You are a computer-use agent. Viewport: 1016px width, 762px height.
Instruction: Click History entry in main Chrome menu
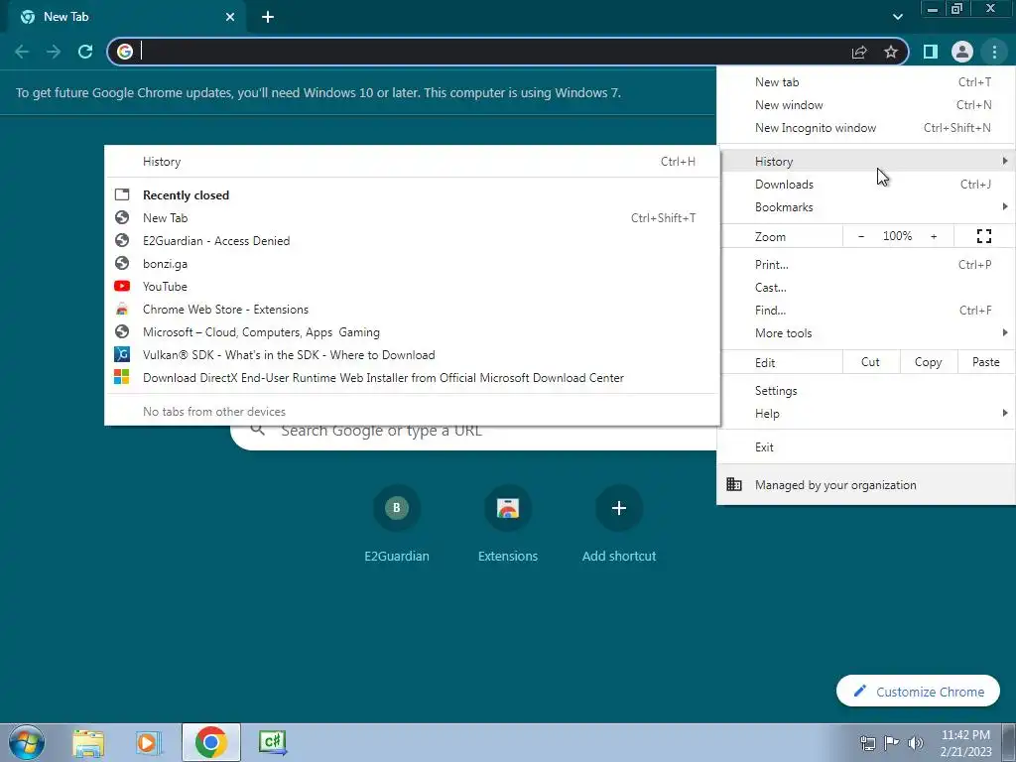(865, 162)
